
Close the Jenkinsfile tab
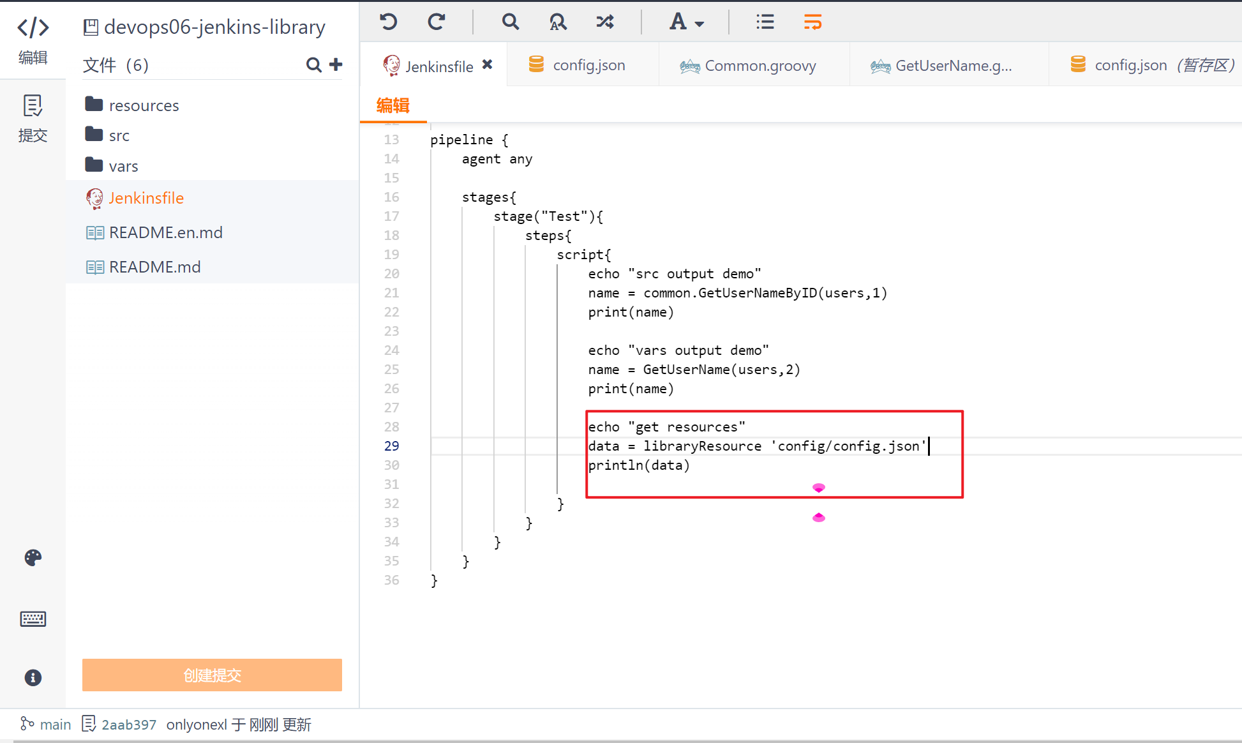(487, 64)
